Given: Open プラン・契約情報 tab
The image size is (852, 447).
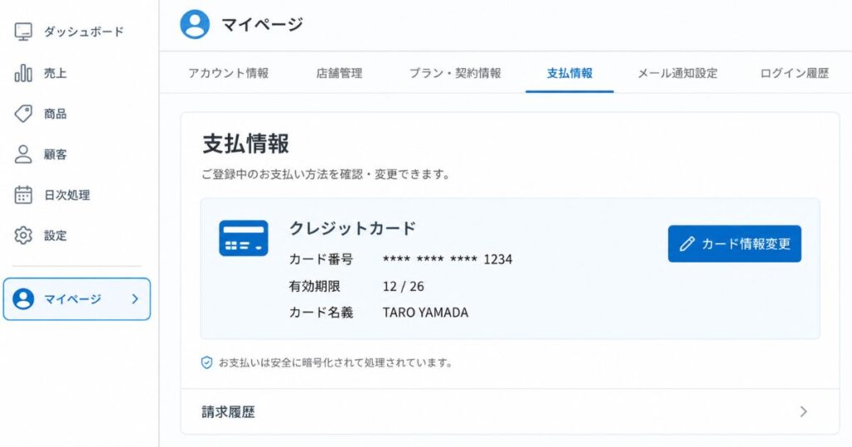Looking at the screenshot, I should pos(455,73).
